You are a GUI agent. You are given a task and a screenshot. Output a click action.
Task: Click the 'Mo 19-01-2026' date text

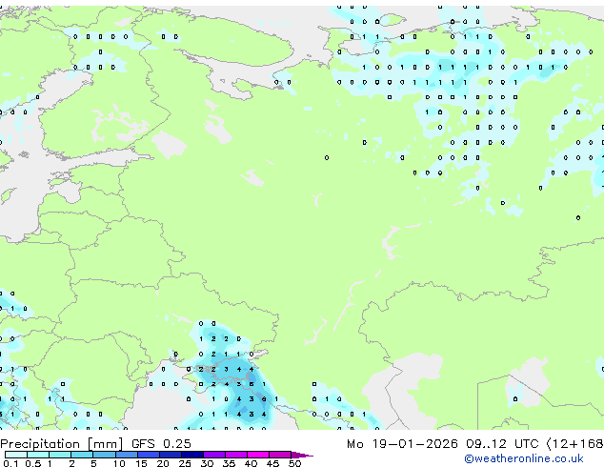[x=402, y=444]
